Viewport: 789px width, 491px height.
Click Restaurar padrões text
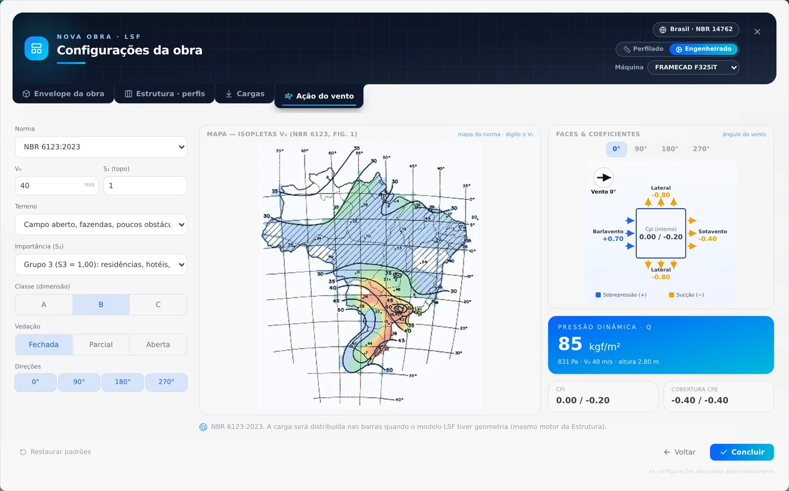[x=60, y=452]
